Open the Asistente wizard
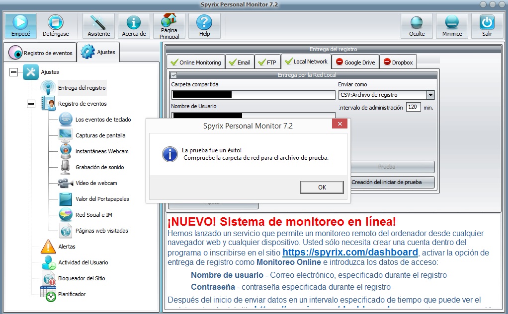 tap(98, 26)
